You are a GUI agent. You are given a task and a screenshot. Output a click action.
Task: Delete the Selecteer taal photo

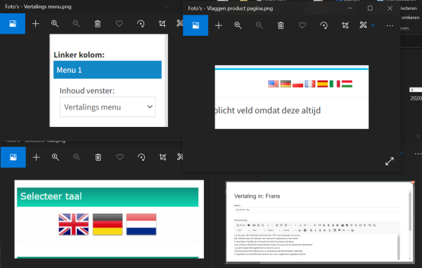click(x=98, y=157)
